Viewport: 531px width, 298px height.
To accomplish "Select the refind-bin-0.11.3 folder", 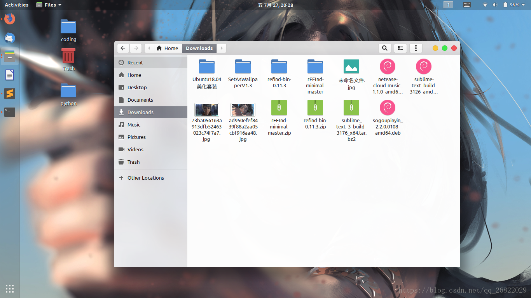I will pos(279,74).
